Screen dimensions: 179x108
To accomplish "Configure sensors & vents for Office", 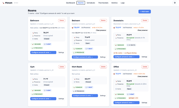I will [x=126, y=103].
